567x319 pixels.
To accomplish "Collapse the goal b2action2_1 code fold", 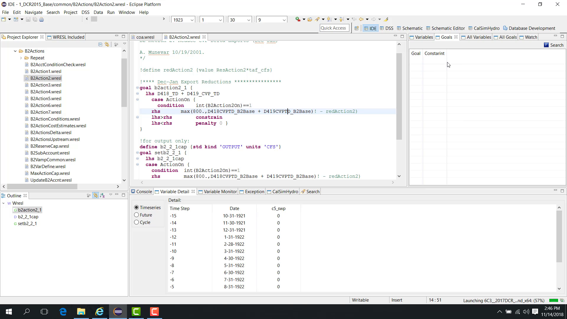I will pos(137,88).
